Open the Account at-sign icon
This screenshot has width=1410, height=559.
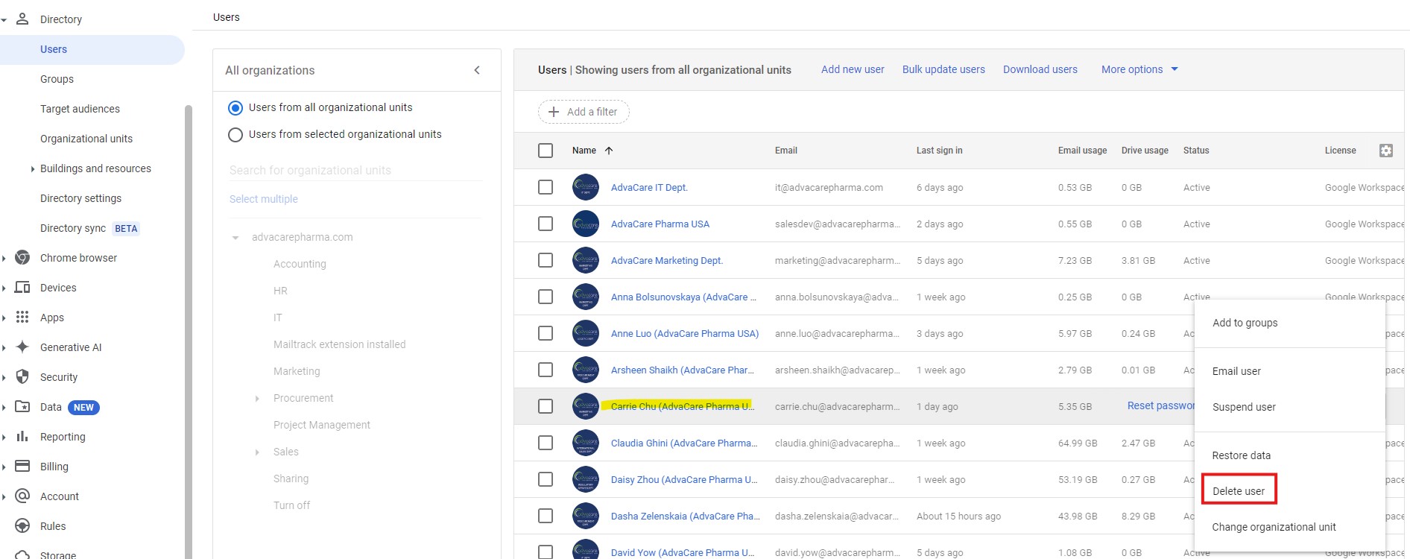coord(22,496)
